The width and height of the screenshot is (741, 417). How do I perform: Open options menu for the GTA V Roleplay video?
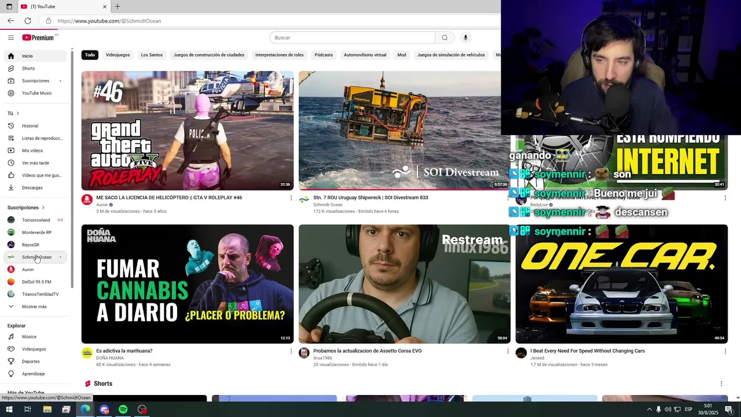click(291, 198)
